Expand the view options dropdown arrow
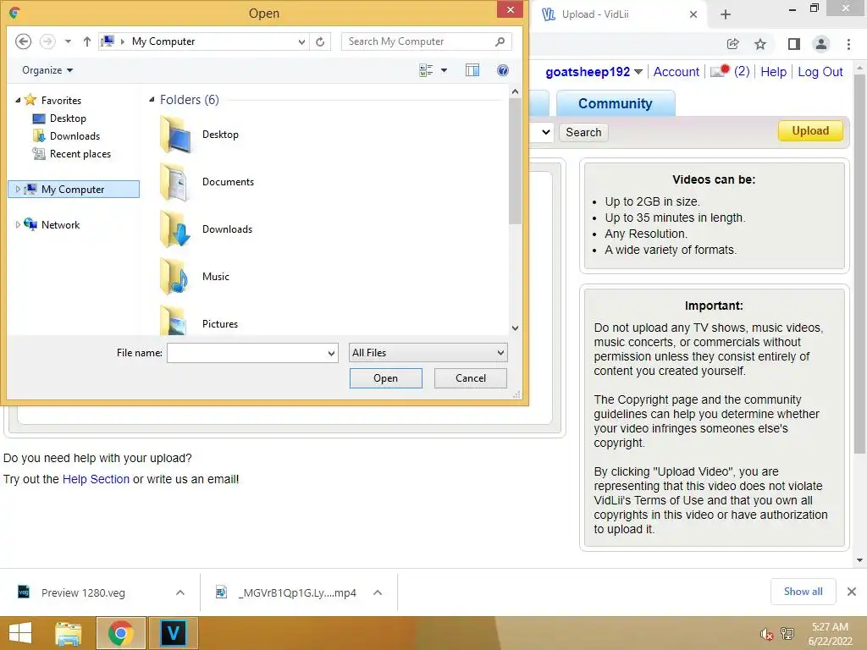This screenshot has height=650, width=867. (444, 70)
